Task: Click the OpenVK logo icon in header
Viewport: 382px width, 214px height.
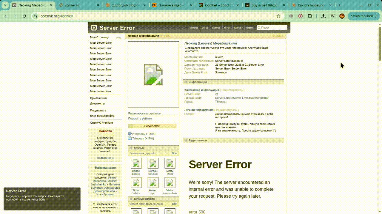Action: pyautogui.click(x=94, y=28)
